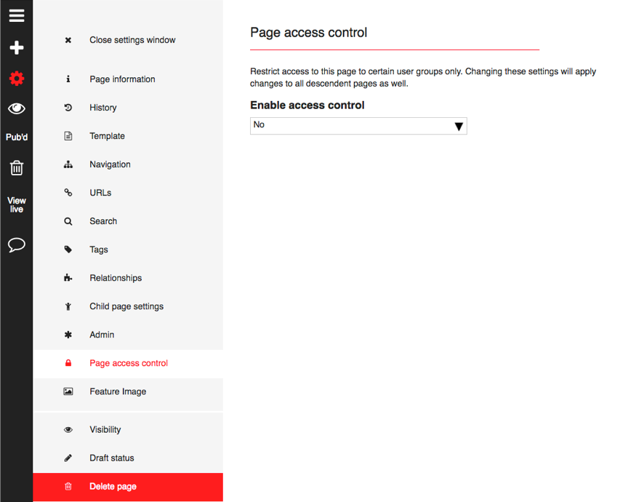Click the red lock icon
636x502 pixels.
(x=68, y=363)
